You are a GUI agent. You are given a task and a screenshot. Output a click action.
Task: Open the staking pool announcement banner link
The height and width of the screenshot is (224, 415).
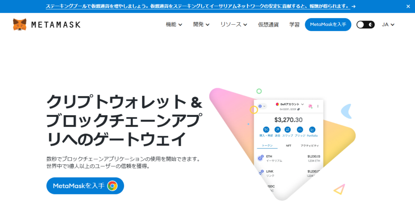[x=201, y=6]
